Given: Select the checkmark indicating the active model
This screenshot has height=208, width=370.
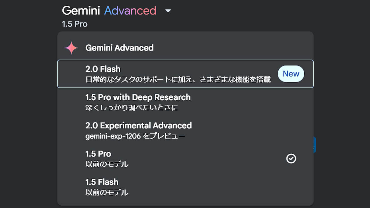Looking at the screenshot, I should pyautogui.click(x=291, y=159).
